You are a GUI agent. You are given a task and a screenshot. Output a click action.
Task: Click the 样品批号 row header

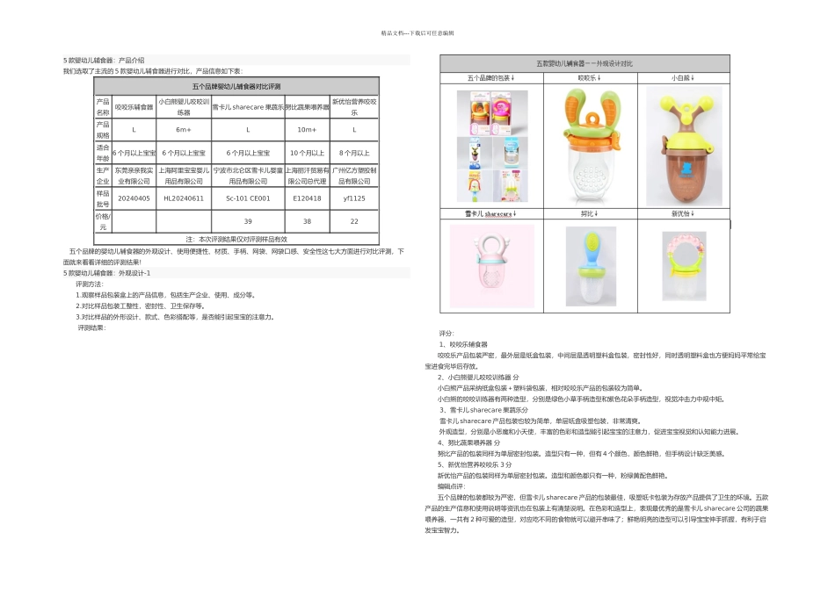(x=103, y=198)
